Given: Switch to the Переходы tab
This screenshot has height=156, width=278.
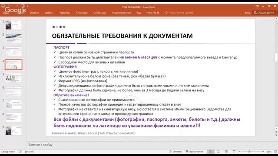Looking at the screenshot, I should [64, 13].
